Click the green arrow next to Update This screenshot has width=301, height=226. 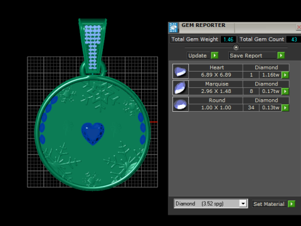(214, 55)
